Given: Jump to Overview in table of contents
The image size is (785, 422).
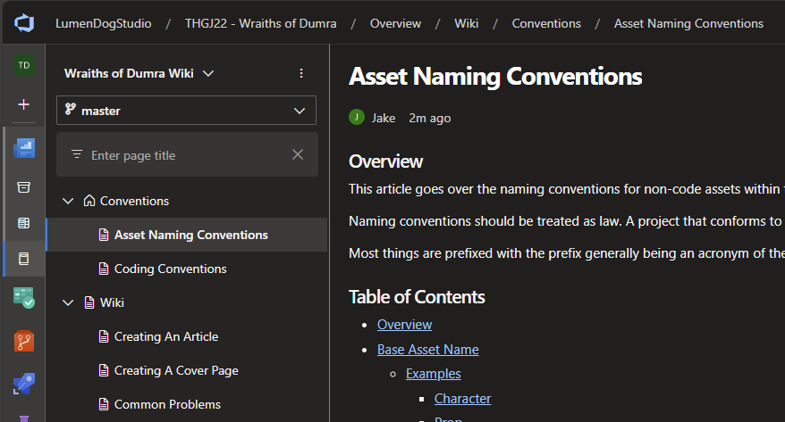Looking at the screenshot, I should [x=404, y=325].
